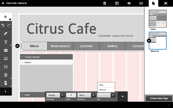This screenshot has height=108, width=173.
Task: Click the Link dropdown arrow
Action: (113, 95)
